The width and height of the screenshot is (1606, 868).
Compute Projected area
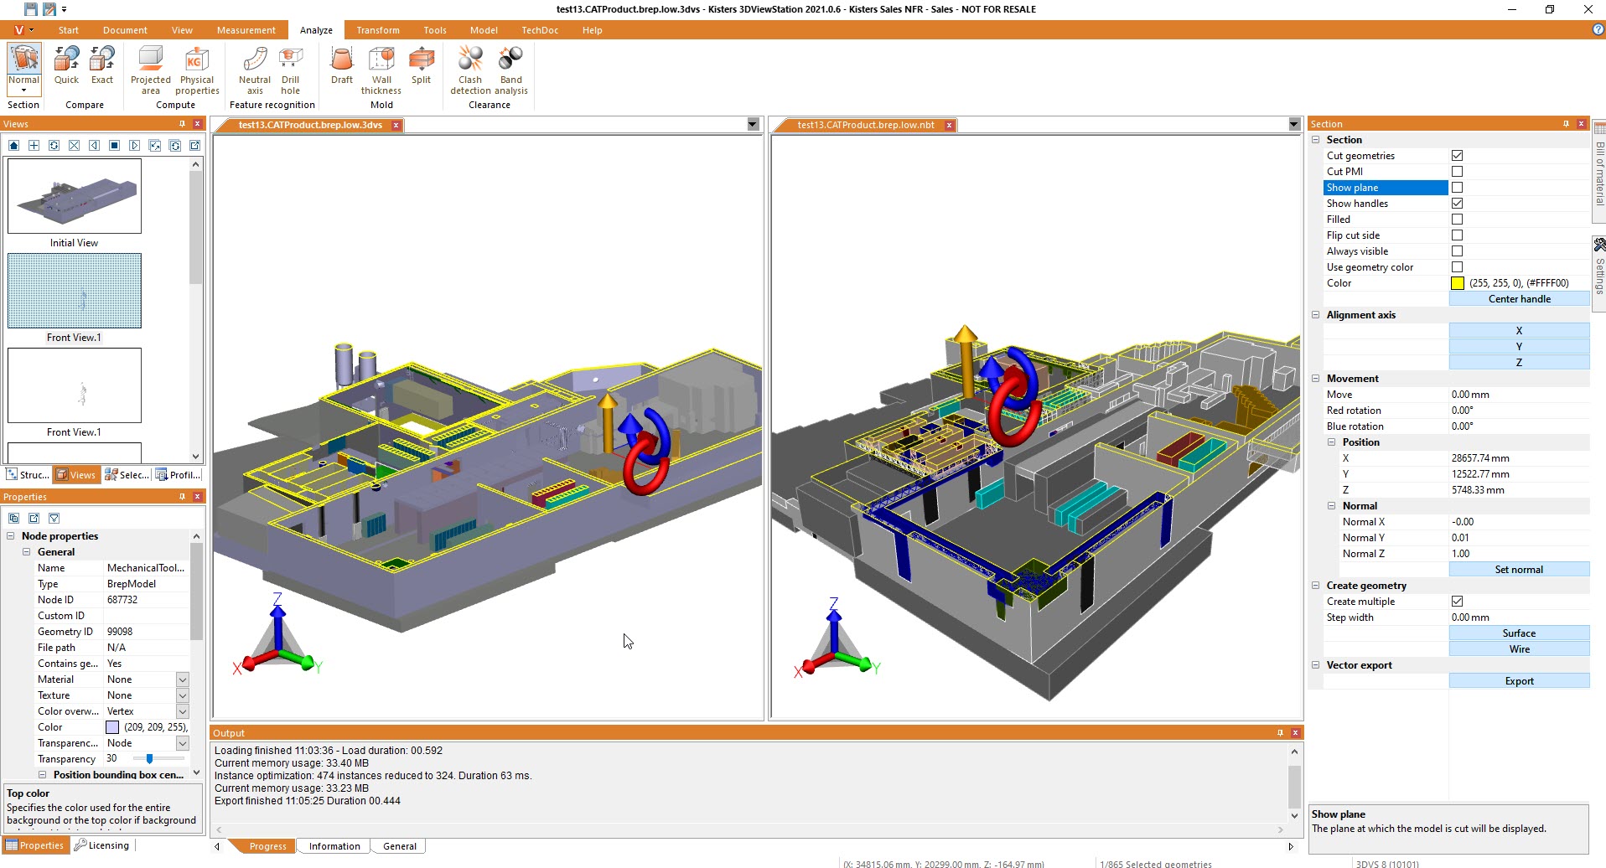coord(151,70)
